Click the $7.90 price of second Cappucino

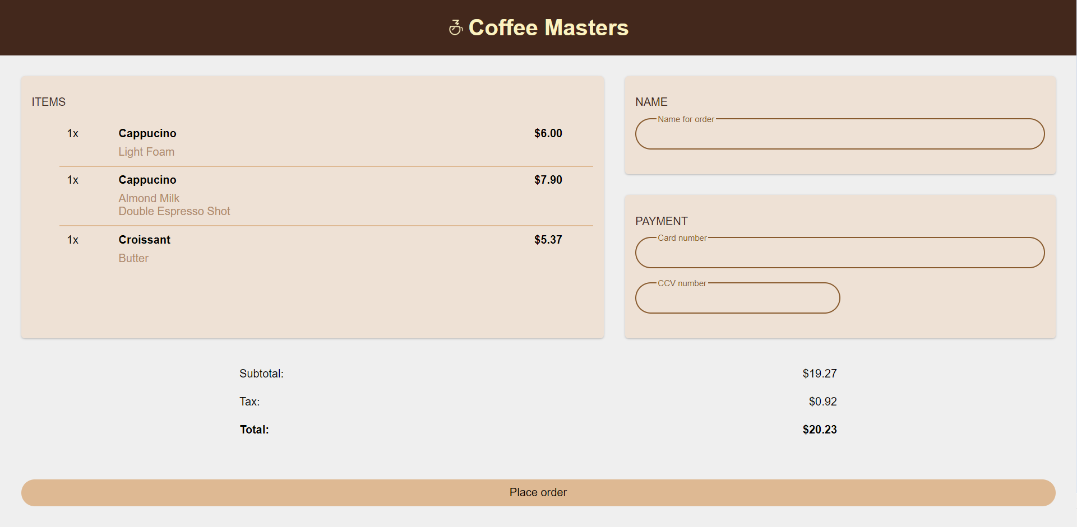pos(548,180)
